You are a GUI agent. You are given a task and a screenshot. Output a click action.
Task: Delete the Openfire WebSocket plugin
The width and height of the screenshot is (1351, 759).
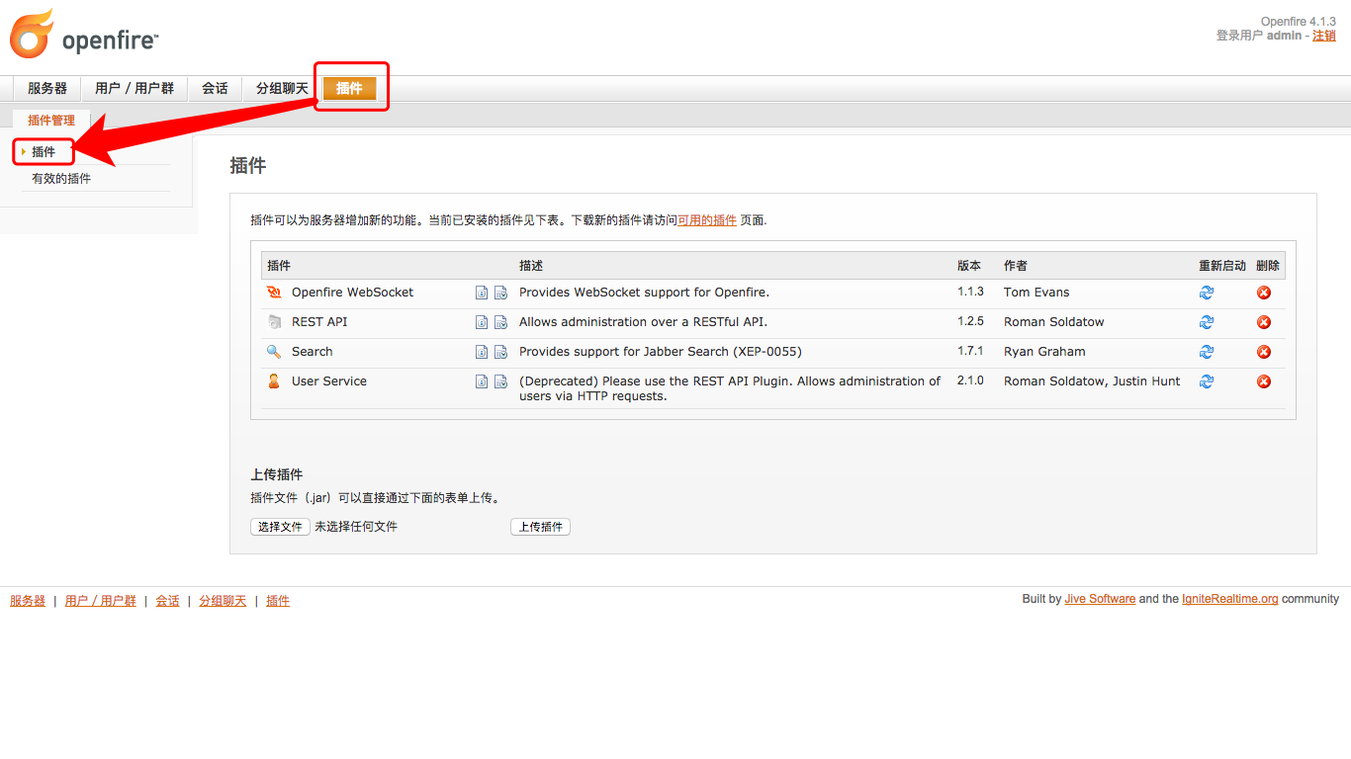coord(1264,293)
